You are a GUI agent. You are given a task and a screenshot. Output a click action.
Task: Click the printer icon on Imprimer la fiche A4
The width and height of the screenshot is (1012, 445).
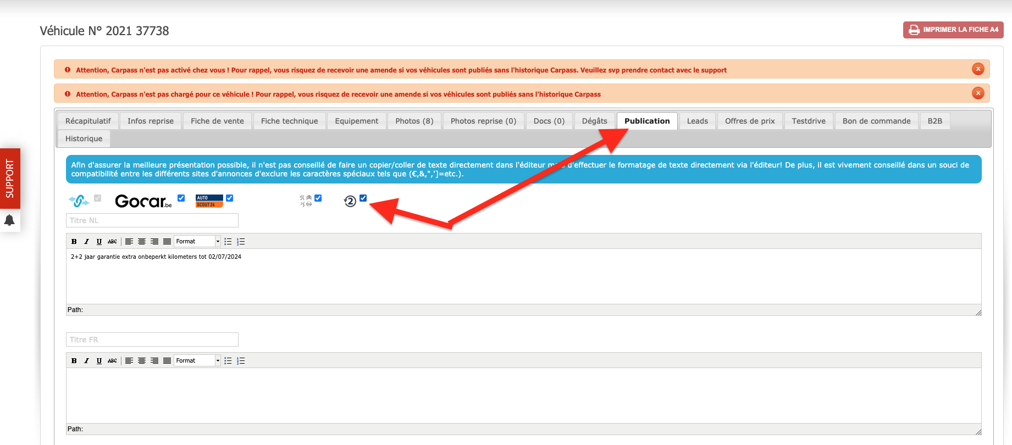914,30
